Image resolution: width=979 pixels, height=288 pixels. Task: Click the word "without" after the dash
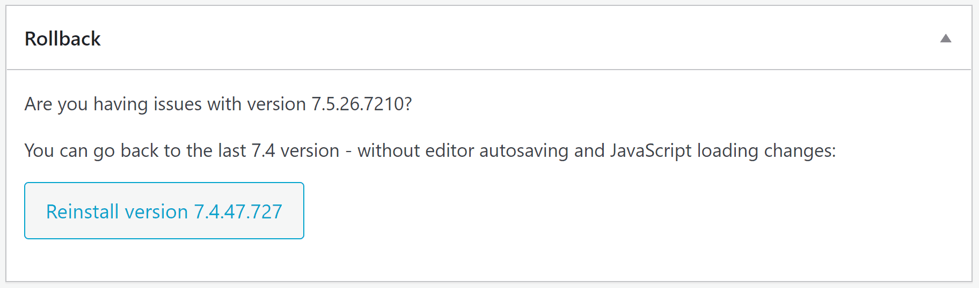pos(389,150)
